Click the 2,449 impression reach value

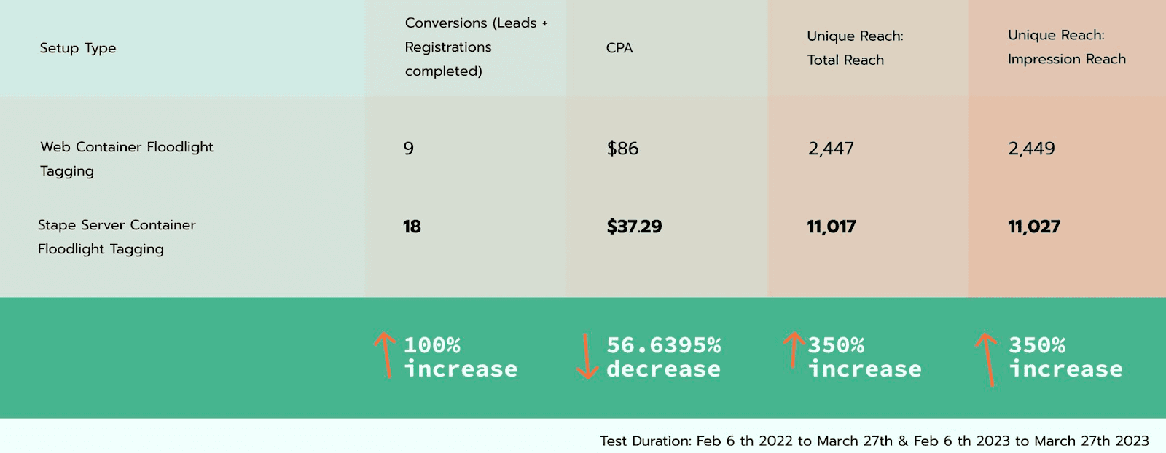click(1031, 149)
